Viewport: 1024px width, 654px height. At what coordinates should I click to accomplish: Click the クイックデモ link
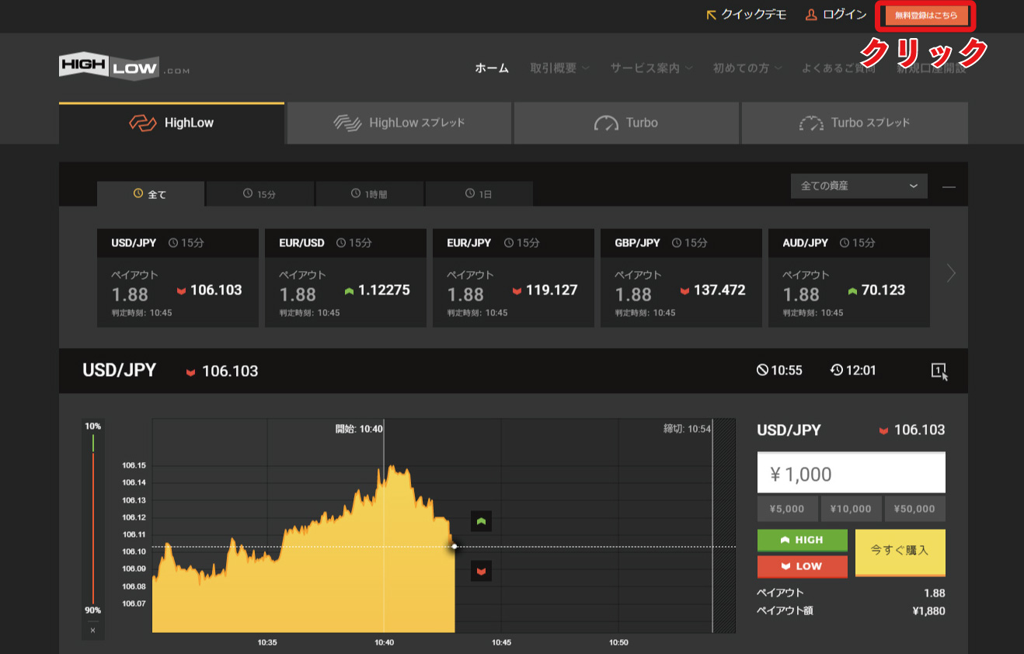coord(746,15)
